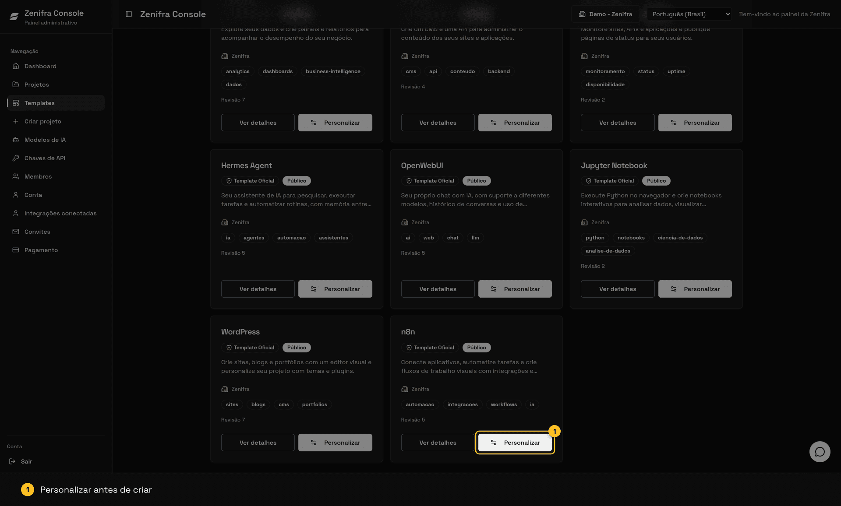The height and width of the screenshot is (506, 841).
Task: Click Personalizar on Jupyter Notebook card
Action: pyautogui.click(x=695, y=289)
